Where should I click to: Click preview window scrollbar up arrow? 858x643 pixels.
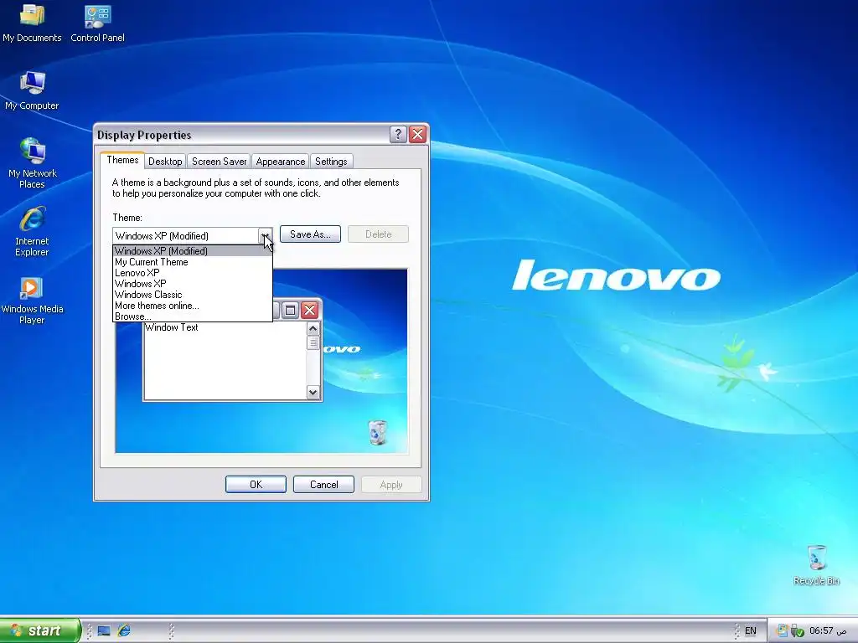pyautogui.click(x=313, y=328)
